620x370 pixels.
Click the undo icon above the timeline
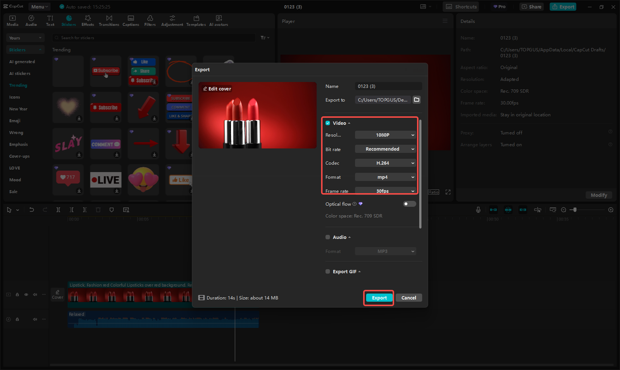[x=31, y=209]
